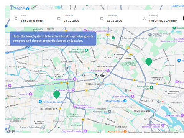
Task: Click the check-in calendar icon
Action: click(x=59, y=18)
